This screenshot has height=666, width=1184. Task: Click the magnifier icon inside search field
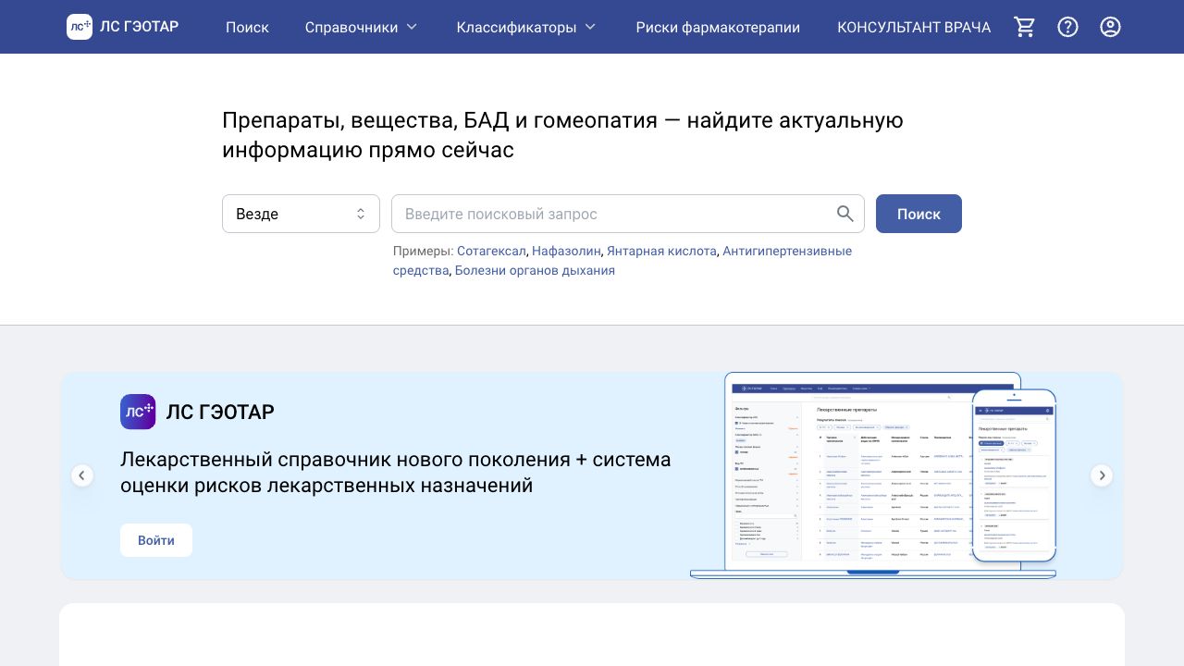(845, 214)
